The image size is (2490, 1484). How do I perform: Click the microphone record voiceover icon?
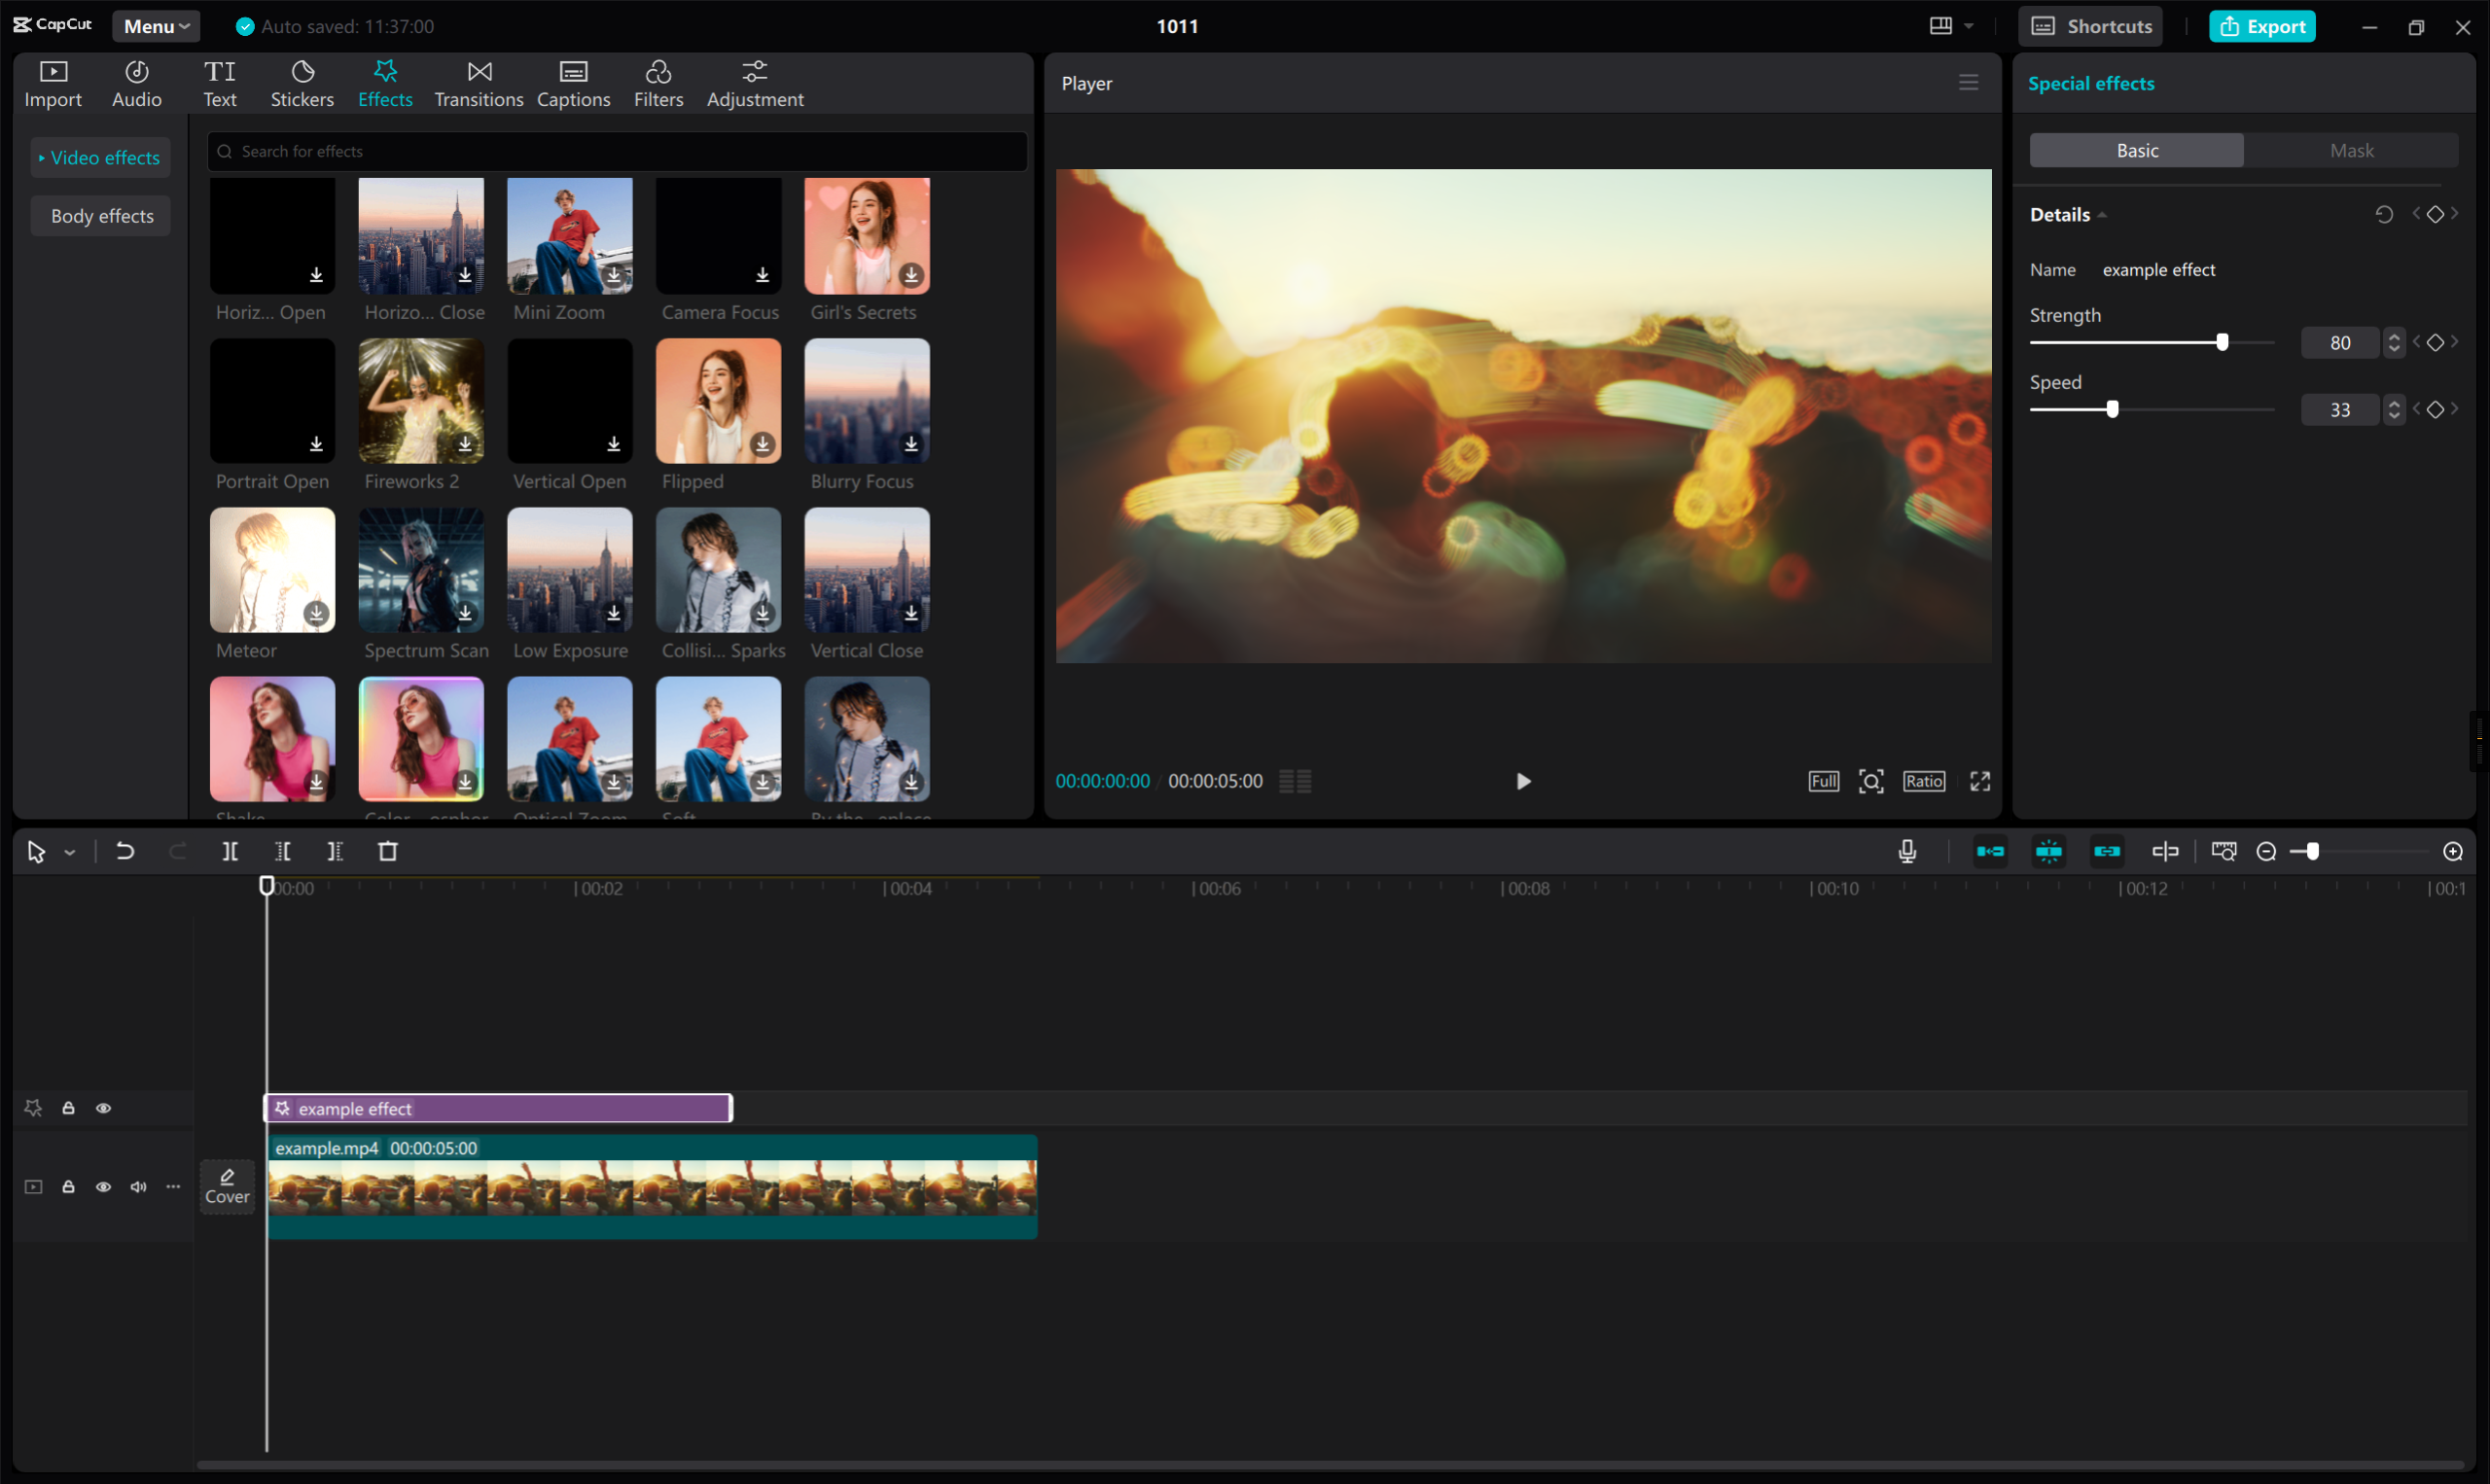pyautogui.click(x=1907, y=851)
